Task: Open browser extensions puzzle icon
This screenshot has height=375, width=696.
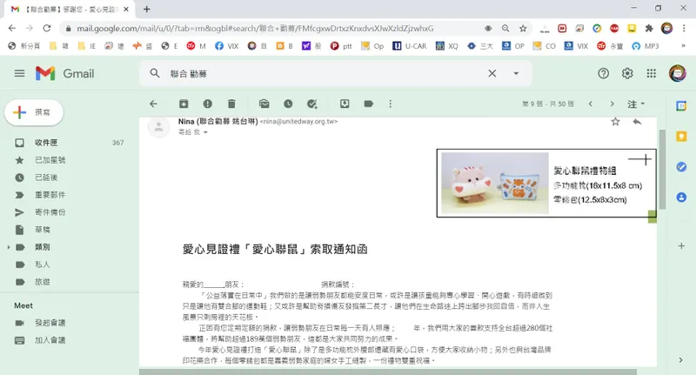Action: click(649, 28)
